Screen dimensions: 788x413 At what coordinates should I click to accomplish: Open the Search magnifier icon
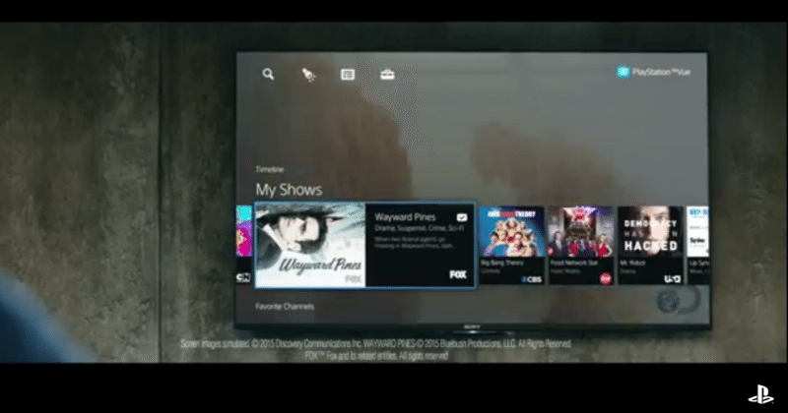(x=268, y=75)
